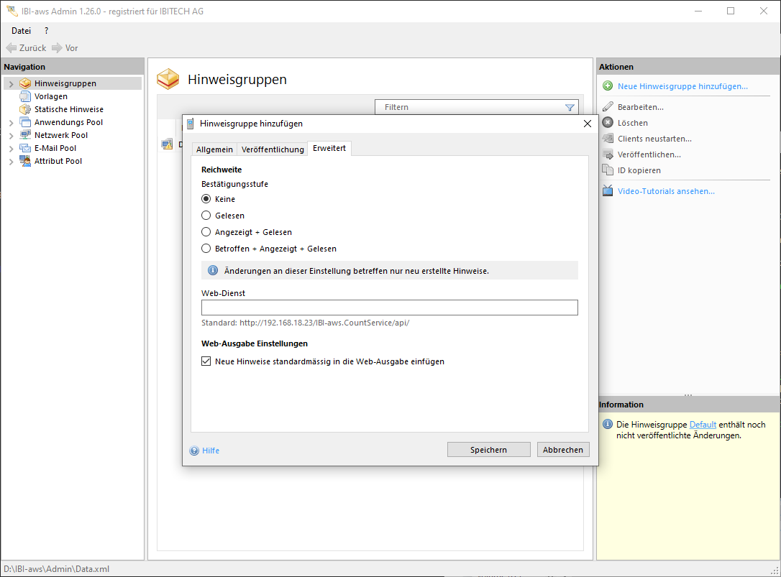The width and height of the screenshot is (781, 577).
Task: Click into the Web-Dienst input field
Action: pos(389,308)
